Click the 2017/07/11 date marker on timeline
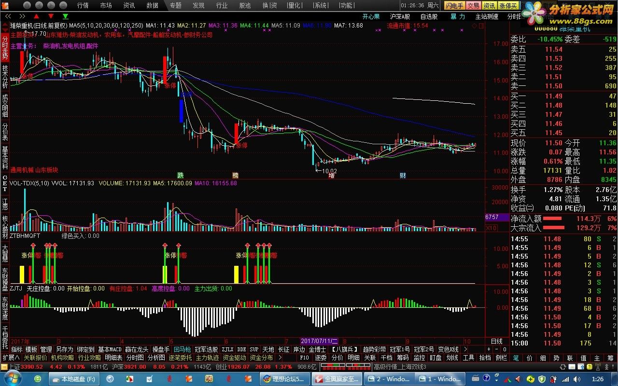 click(x=319, y=341)
